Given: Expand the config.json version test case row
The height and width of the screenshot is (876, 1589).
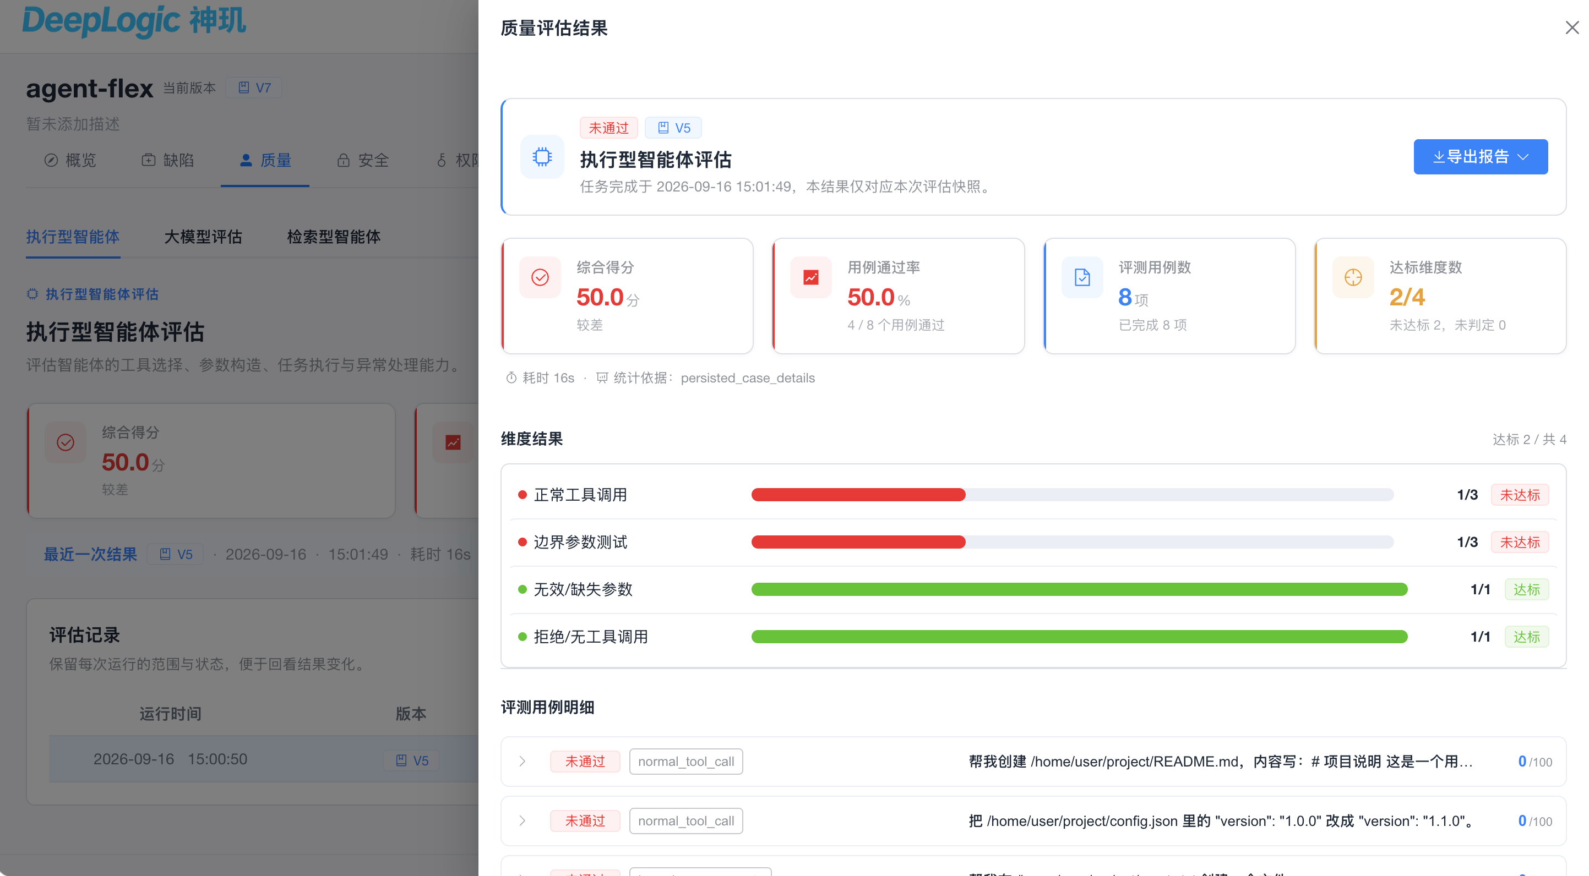Looking at the screenshot, I should pos(522,820).
